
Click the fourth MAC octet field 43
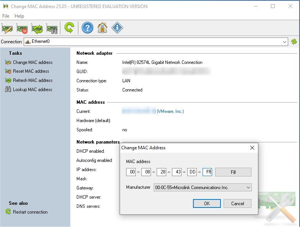click(177, 172)
